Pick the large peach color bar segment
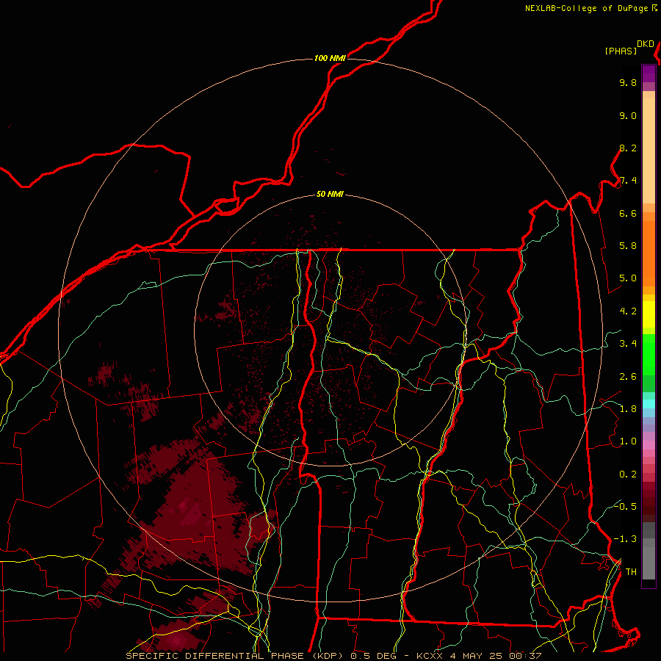Viewport: 661px width, 661px height. [x=649, y=151]
